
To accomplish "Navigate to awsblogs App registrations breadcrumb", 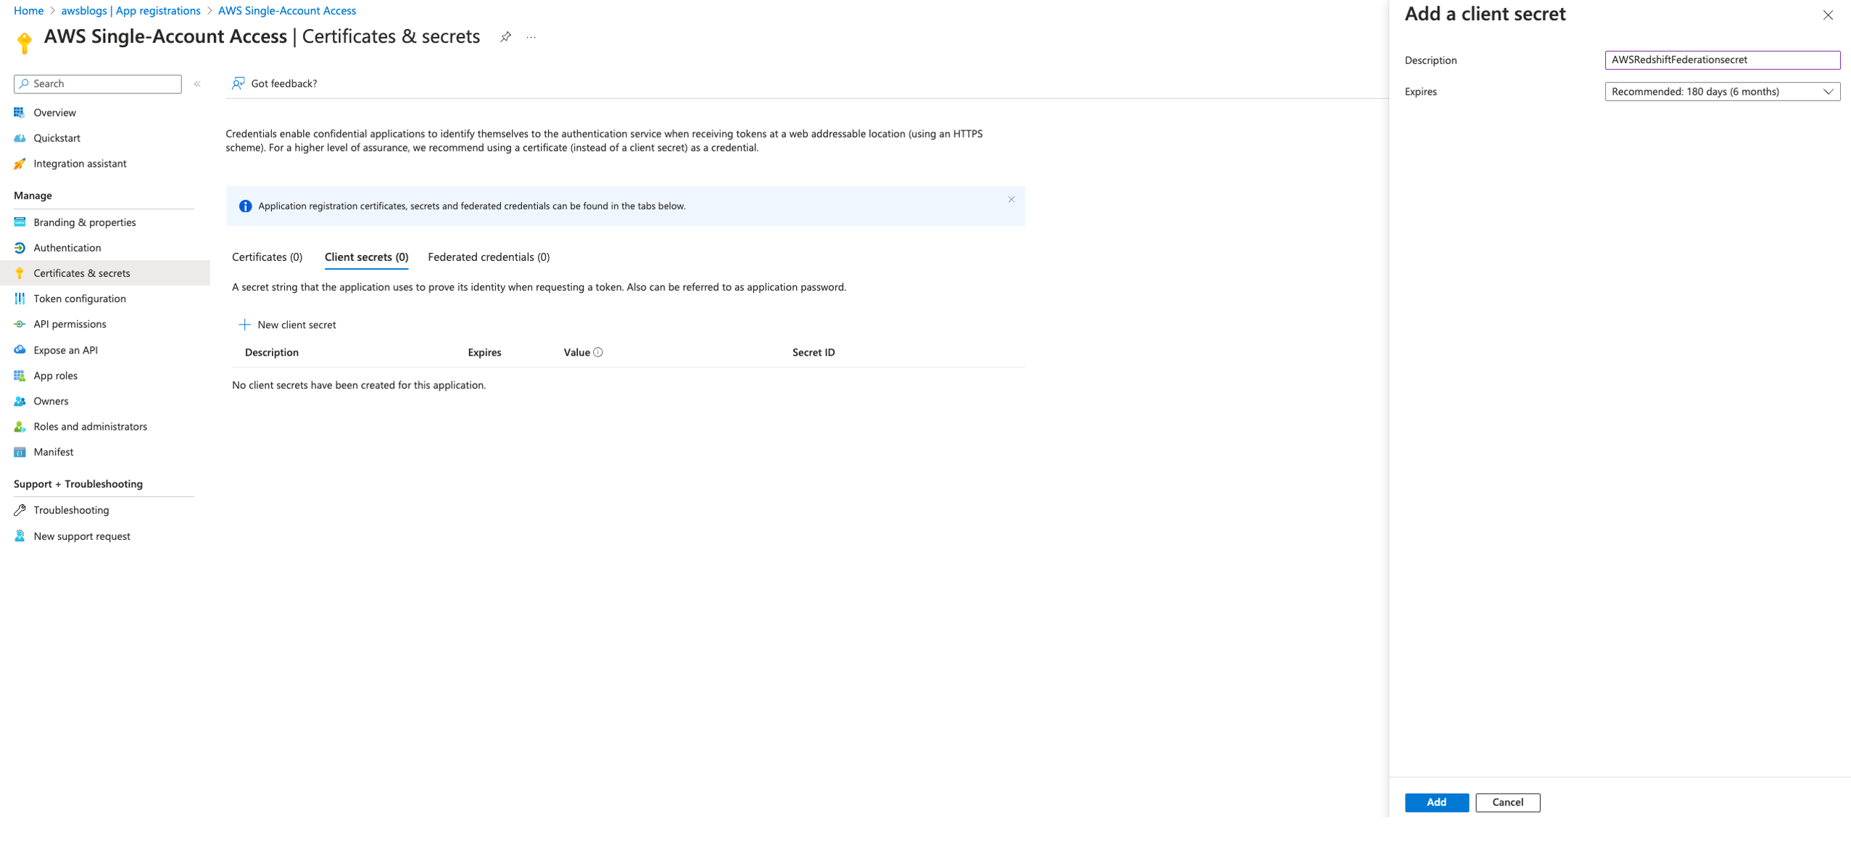I will 131,10.
